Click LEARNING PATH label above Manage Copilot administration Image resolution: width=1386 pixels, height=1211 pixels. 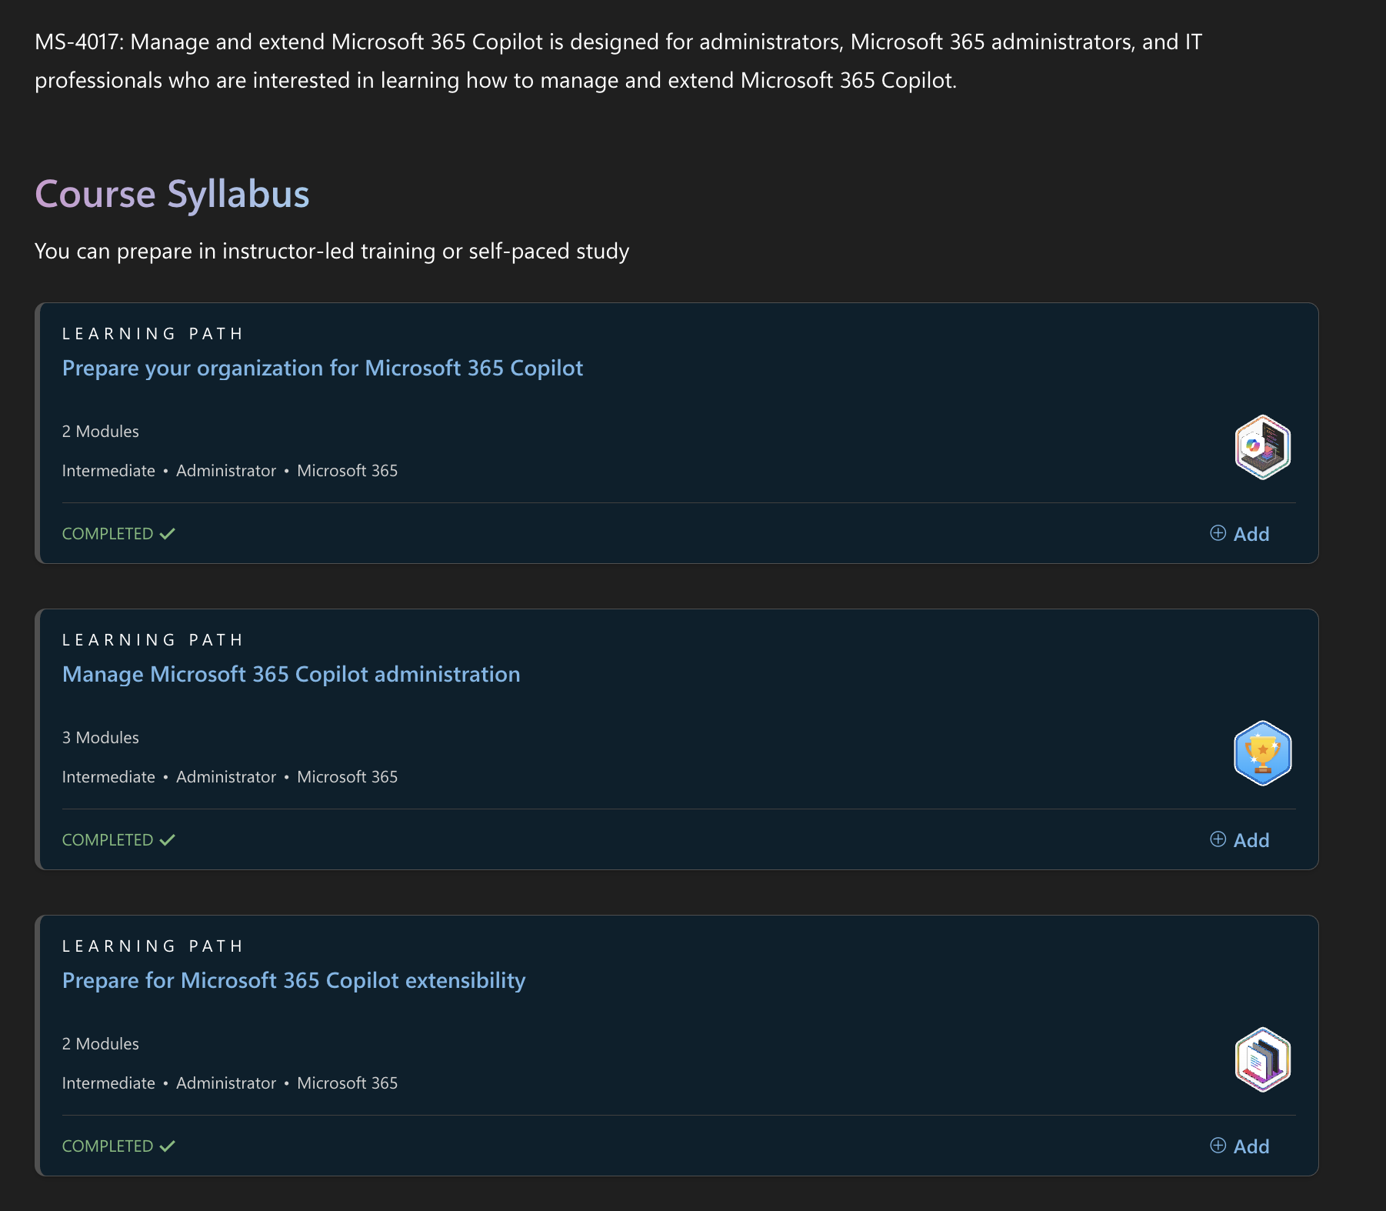152,640
